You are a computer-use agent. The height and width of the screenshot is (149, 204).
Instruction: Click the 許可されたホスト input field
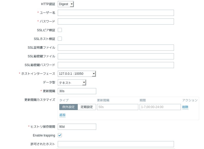(116, 144)
